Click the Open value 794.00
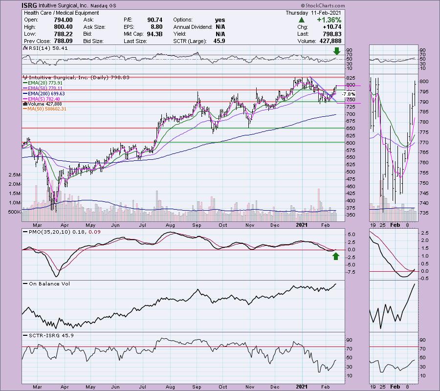The image size is (440, 391). 64,20
